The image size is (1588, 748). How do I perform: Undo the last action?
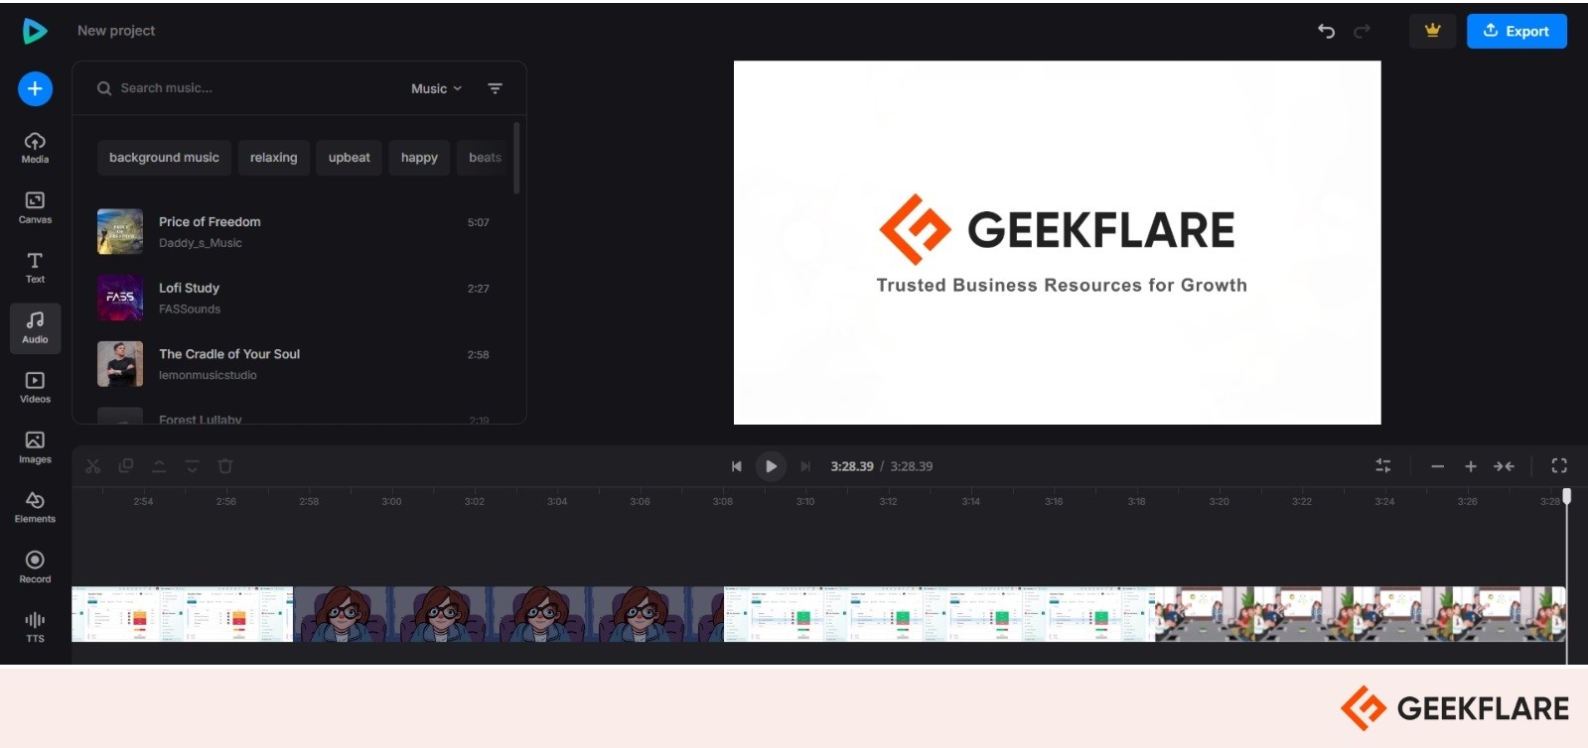[1326, 31]
